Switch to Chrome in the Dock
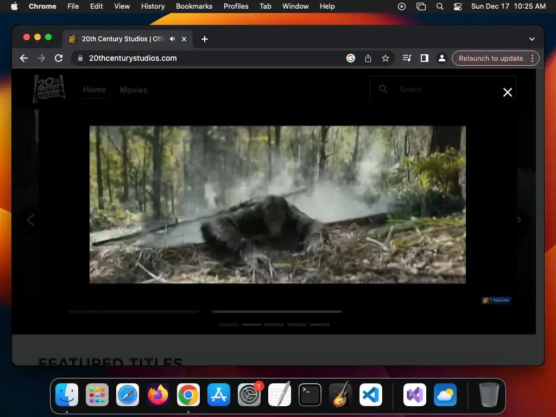The image size is (556, 417). [x=188, y=395]
